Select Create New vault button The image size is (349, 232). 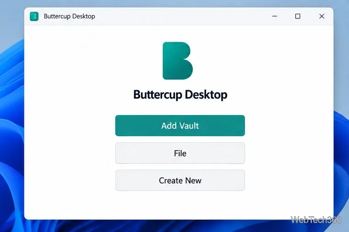pos(180,180)
